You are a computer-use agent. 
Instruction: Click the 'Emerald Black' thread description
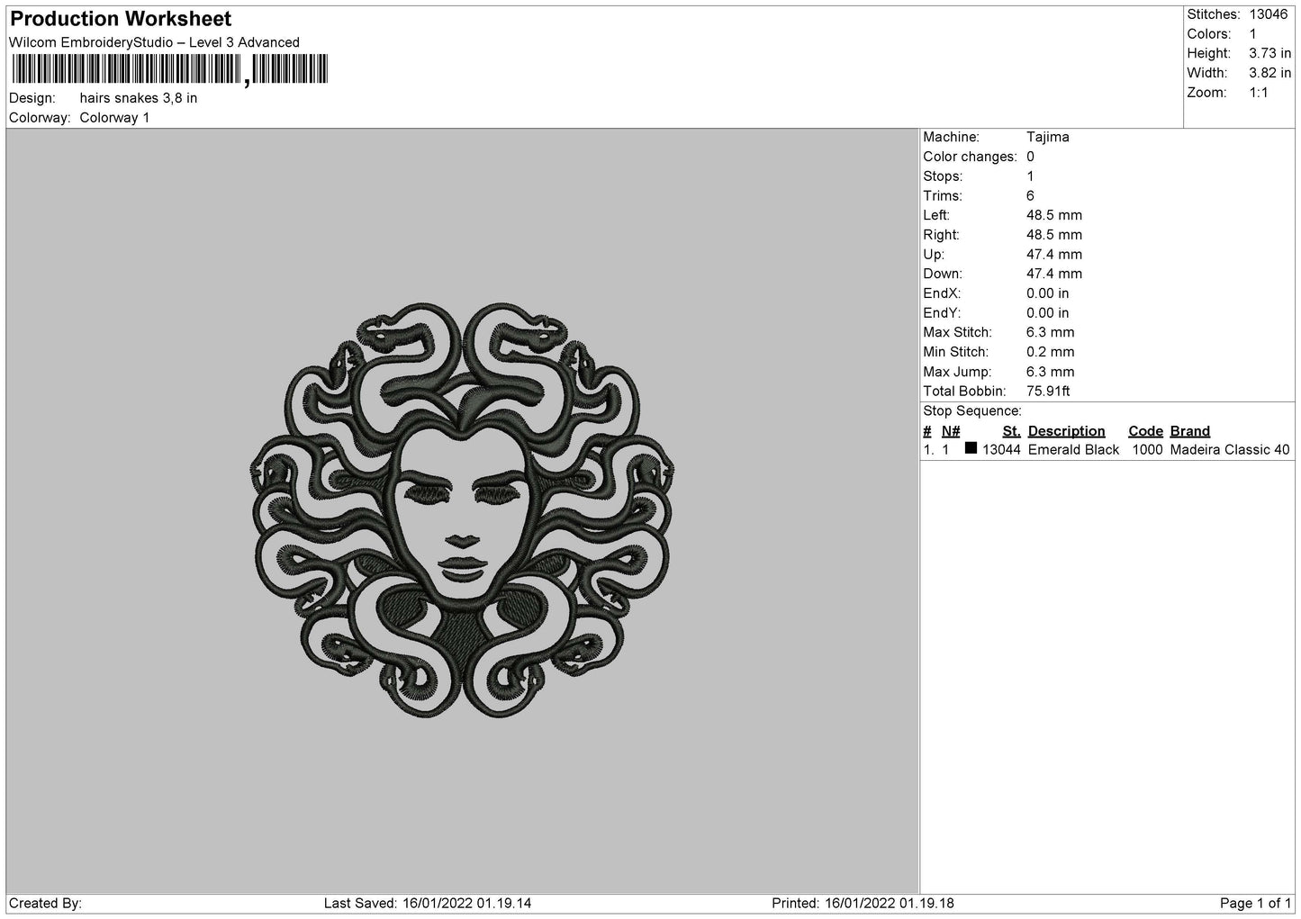click(x=1074, y=450)
